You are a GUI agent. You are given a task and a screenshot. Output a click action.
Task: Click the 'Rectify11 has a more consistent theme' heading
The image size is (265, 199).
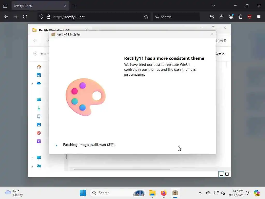tap(164, 58)
